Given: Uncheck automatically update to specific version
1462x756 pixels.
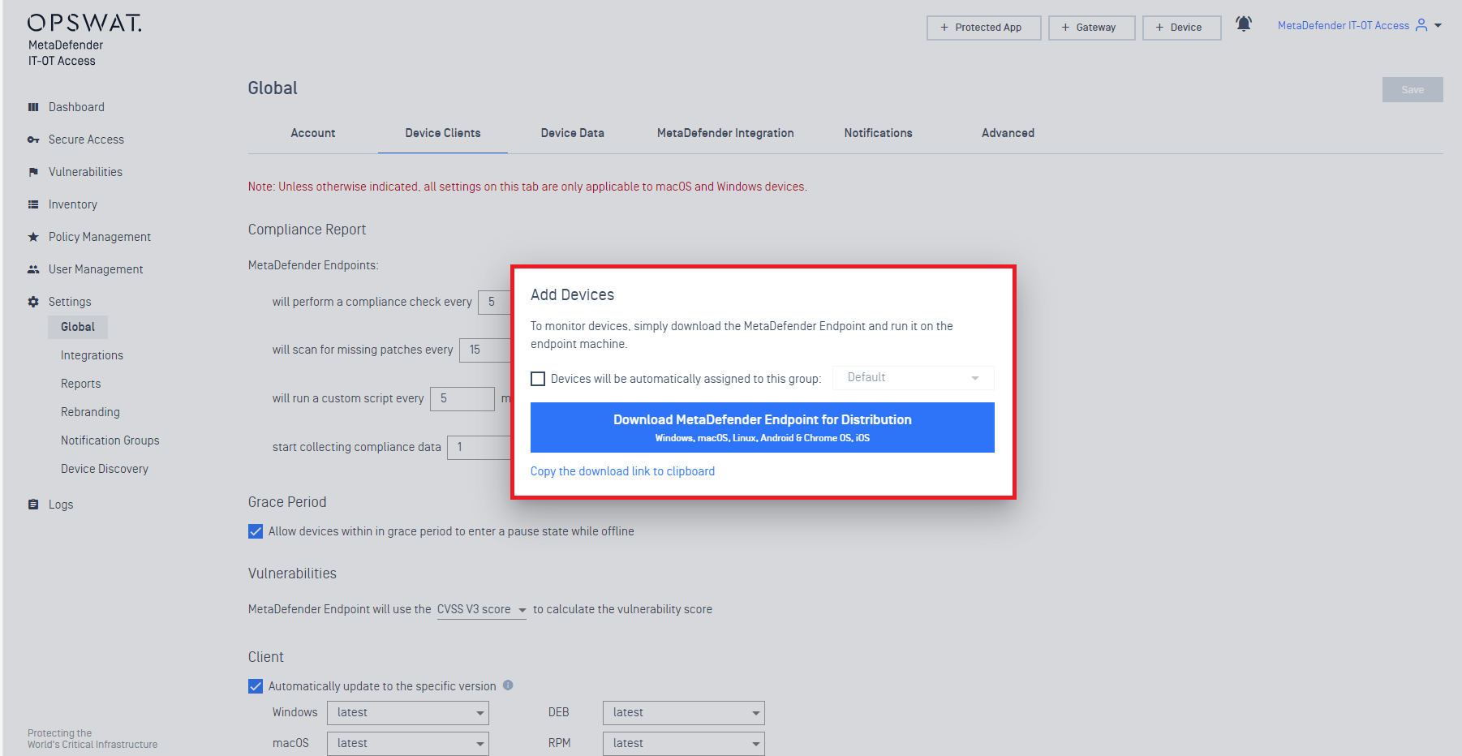Looking at the screenshot, I should coord(256,686).
